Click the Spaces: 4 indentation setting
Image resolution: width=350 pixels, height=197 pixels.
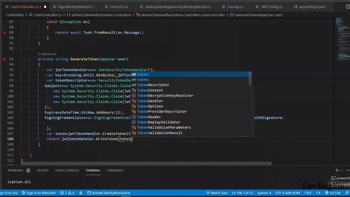pyautogui.click(x=264, y=193)
